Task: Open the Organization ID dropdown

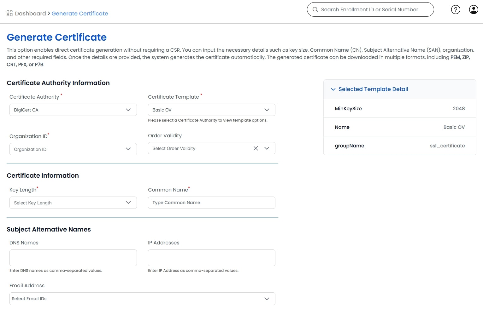Action: click(73, 149)
